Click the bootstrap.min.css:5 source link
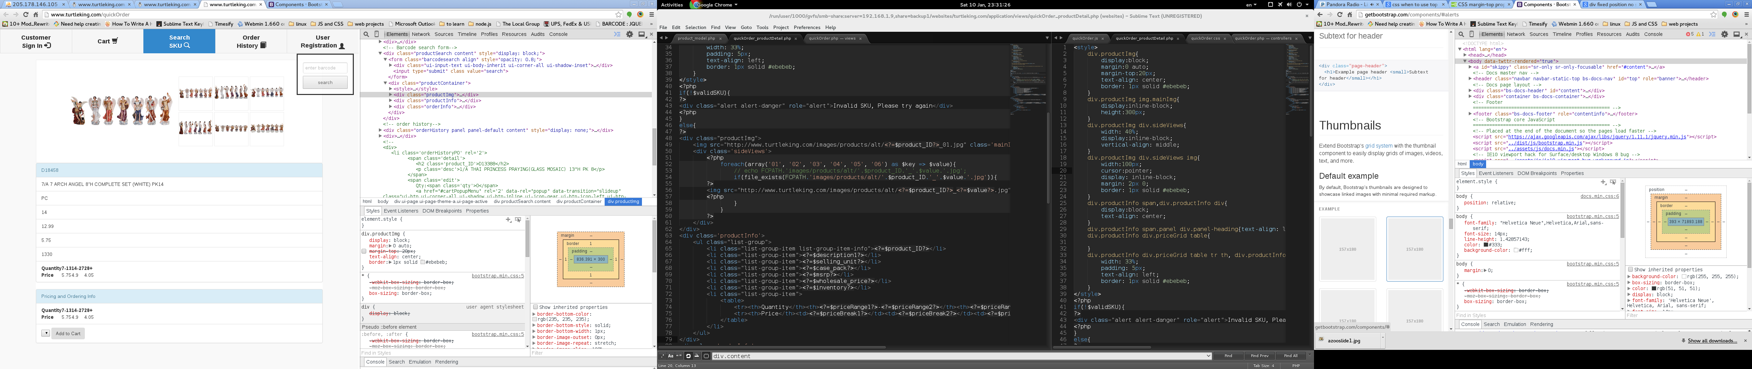Image resolution: width=1752 pixels, height=369 pixels. [x=497, y=276]
